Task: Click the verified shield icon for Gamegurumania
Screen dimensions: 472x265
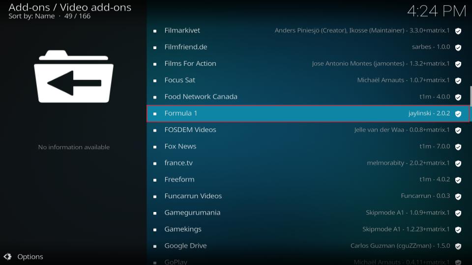Action: 458,213
